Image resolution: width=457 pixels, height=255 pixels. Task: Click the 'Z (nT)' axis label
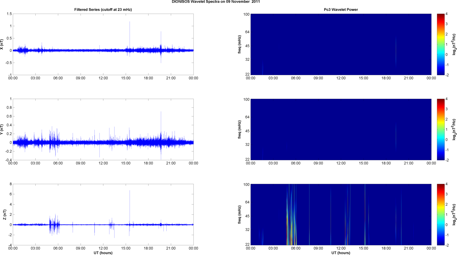pos(5,215)
